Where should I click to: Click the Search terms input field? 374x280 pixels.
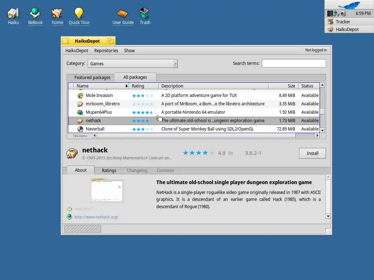[294, 63]
